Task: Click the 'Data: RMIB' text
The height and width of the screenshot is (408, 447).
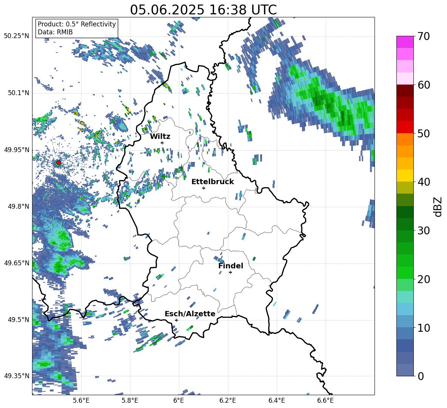Action: [x=55, y=32]
